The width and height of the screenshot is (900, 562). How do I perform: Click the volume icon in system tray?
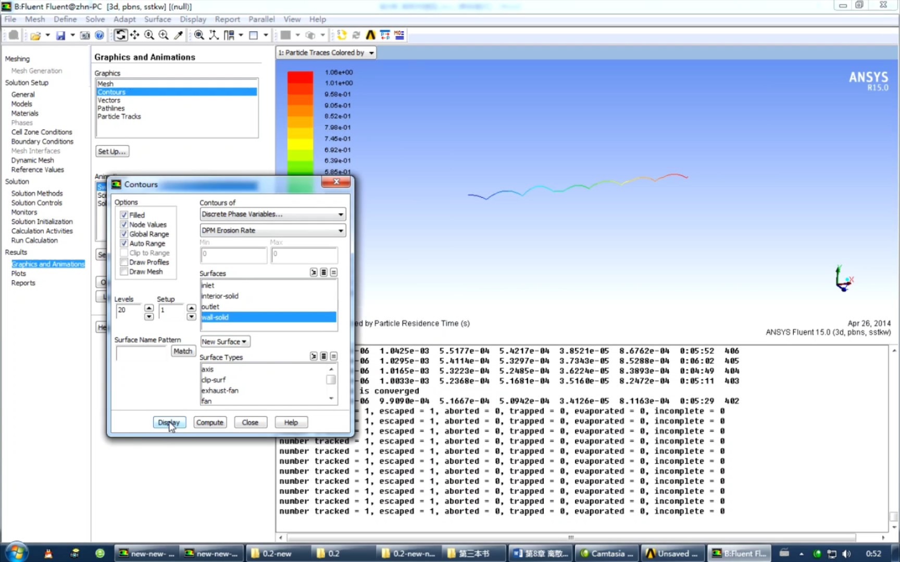[846, 554]
